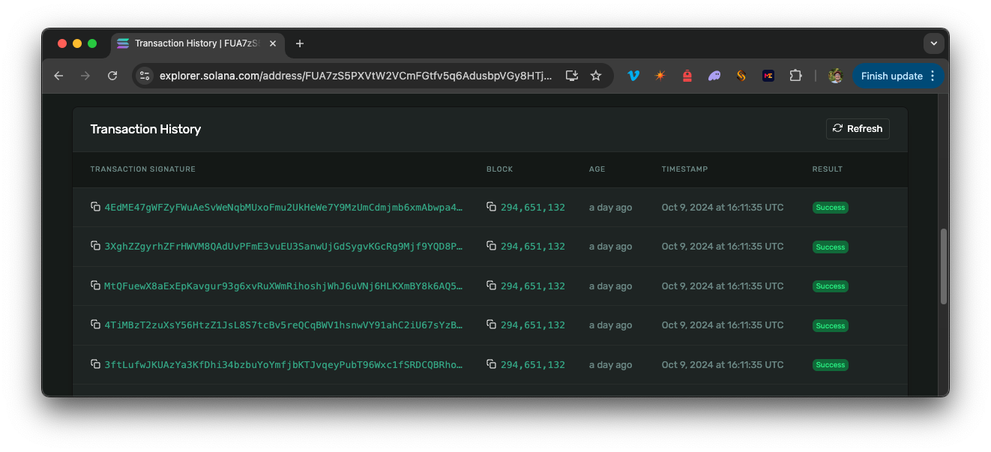Open transaction 4TiMBzT2zuXsY56HtzZ1JsL8
Viewport: 991px width, 452px height.
283,325
